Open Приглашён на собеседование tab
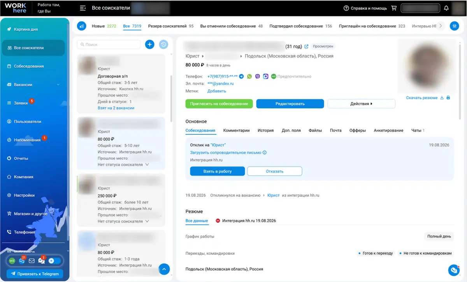Image resolution: width=467 pixels, height=282 pixels. (x=372, y=26)
